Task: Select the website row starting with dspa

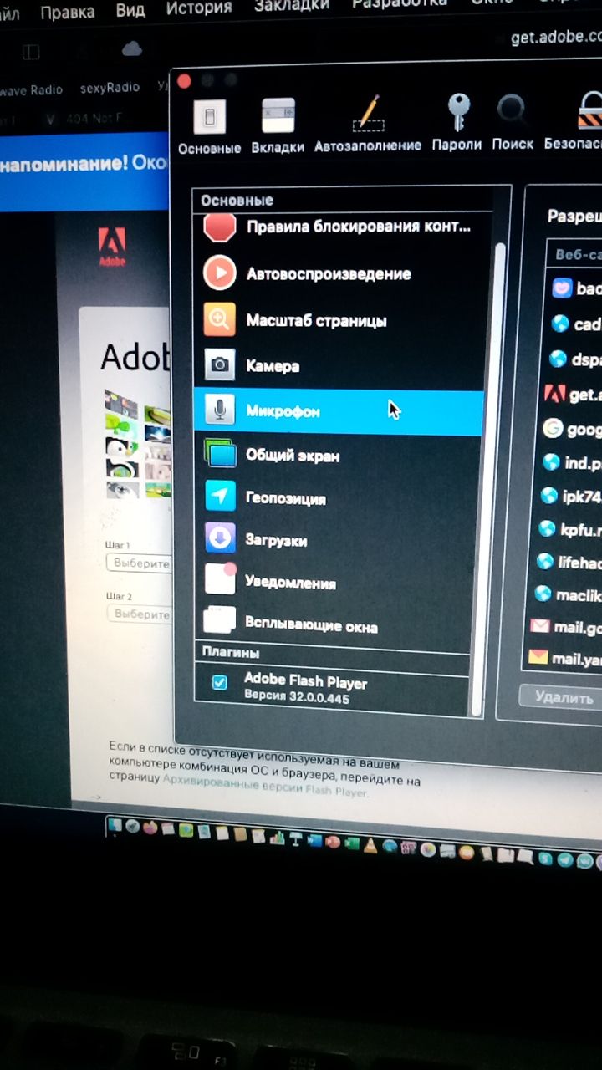Action: (x=575, y=359)
